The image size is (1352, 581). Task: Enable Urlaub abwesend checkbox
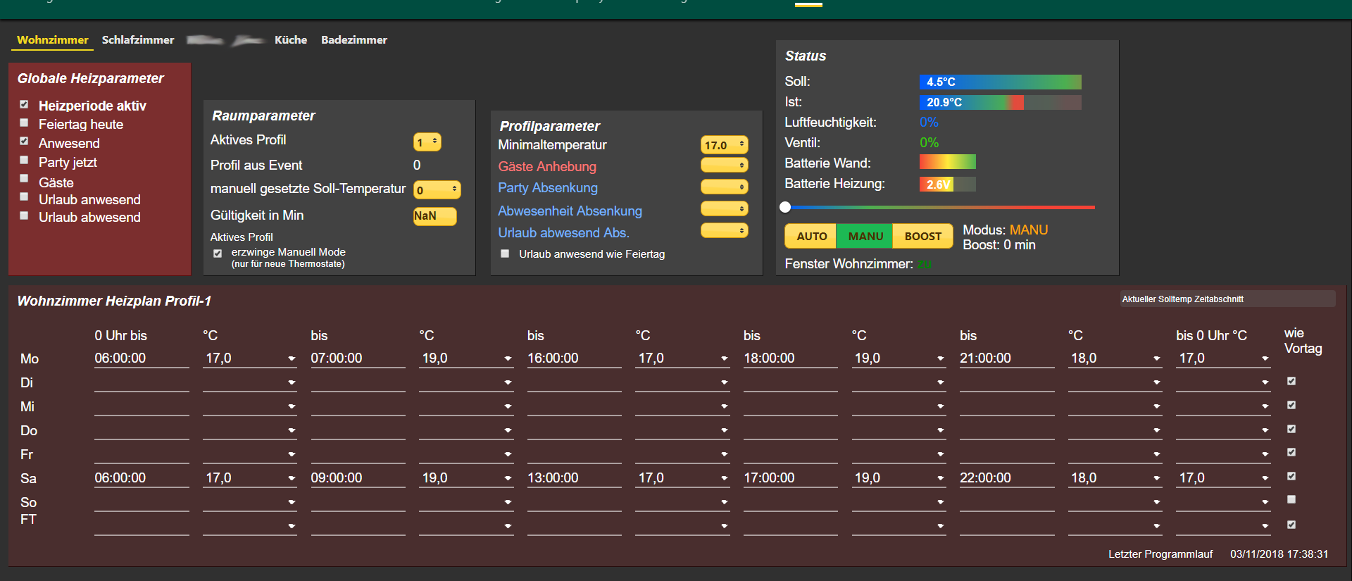(x=24, y=215)
